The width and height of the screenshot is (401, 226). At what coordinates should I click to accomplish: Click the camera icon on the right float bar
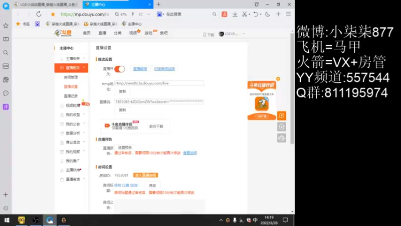click(x=282, y=138)
